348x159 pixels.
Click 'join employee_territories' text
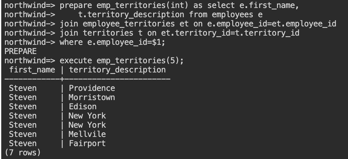(117, 24)
